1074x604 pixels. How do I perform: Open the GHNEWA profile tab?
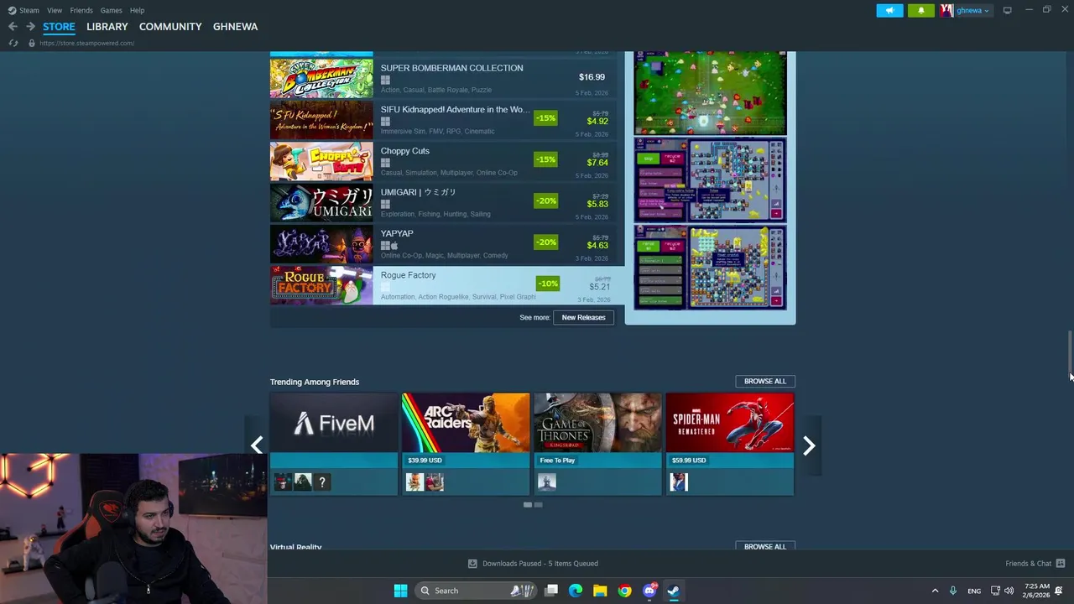(x=235, y=27)
